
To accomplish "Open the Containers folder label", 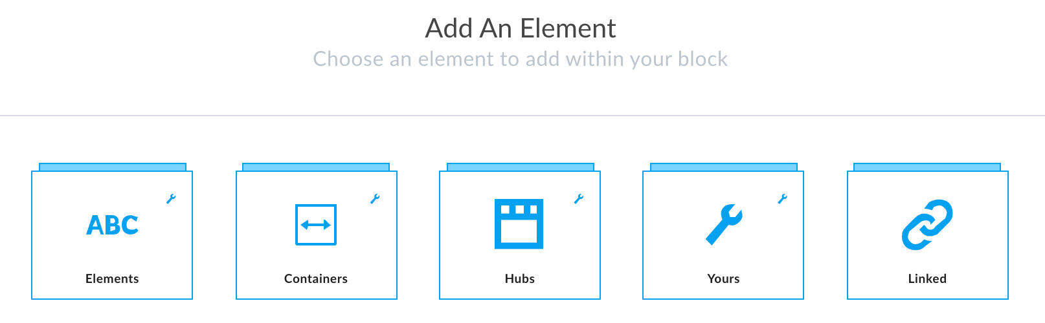I will (316, 279).
